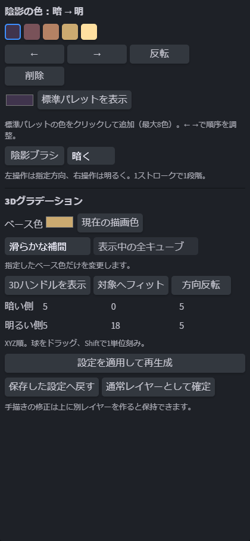The width and height of the screenshot is (250, 541).
Task: Select the orange-tan third shade swatch
Action: coord(51,32)
